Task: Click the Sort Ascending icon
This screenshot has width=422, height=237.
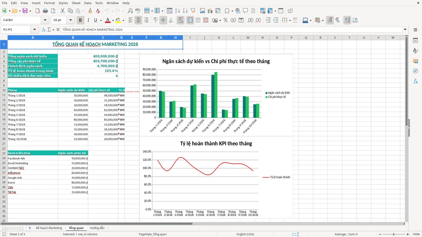Action: tap(178, 11)
